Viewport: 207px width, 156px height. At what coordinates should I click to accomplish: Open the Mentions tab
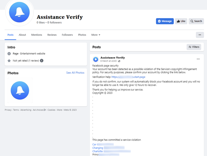[x=37, y=35]
